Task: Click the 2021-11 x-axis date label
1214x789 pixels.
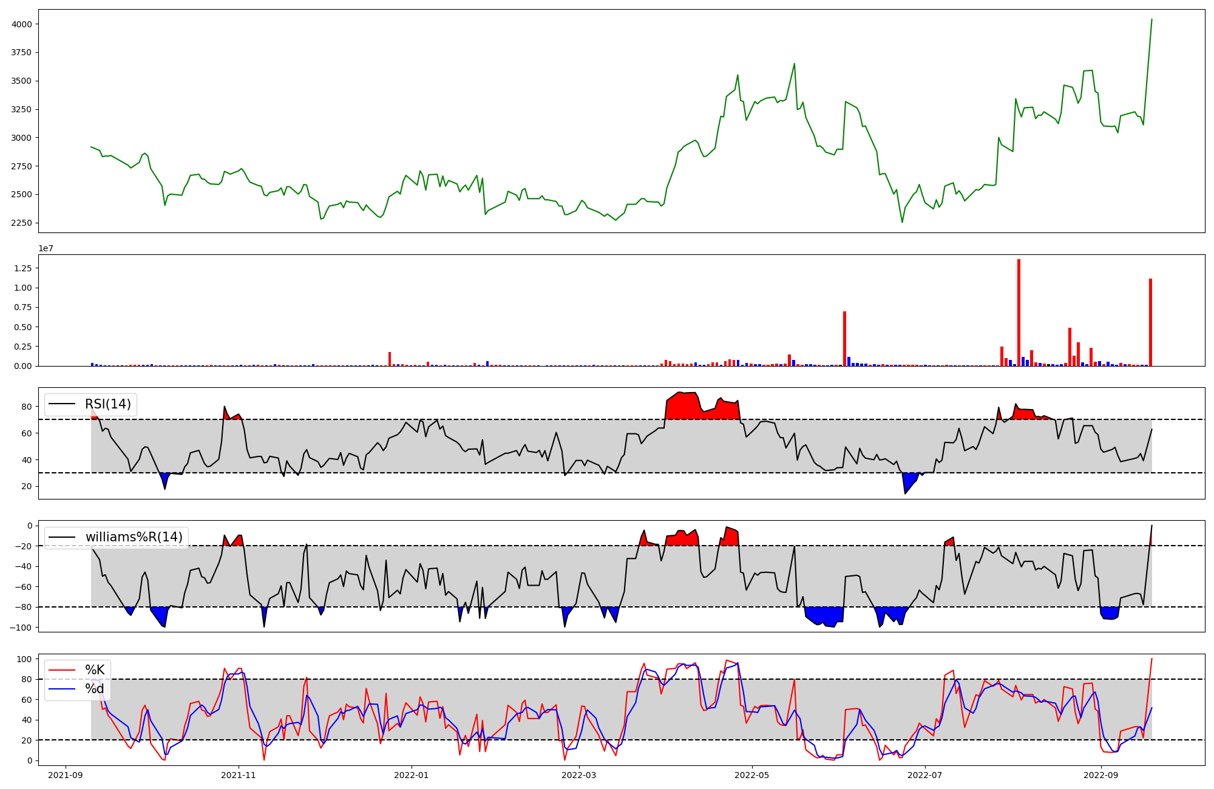Action: [x=239, y=775]
